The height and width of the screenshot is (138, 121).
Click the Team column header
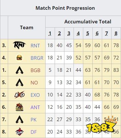click(x=27, y=28)
